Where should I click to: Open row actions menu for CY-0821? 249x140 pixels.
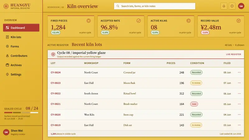[239, 104]
